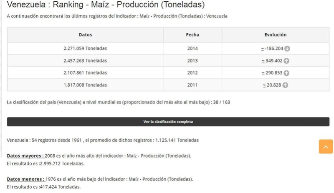Click the "Datos mayores" underlined label

click(x=25, y=156)
